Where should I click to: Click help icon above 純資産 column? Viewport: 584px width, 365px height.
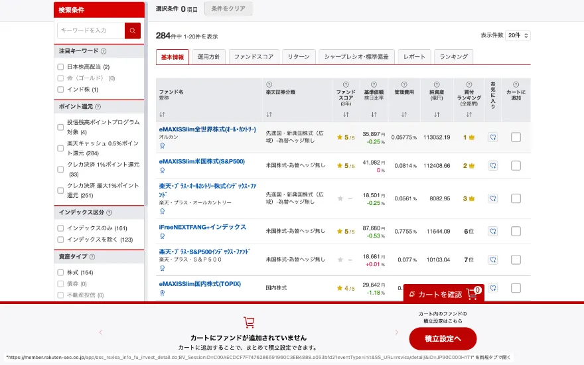click(x=437, y=84)
